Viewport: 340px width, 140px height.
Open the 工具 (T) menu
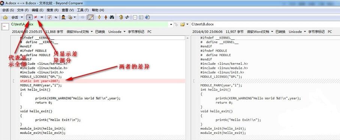(x=82, y=10)
